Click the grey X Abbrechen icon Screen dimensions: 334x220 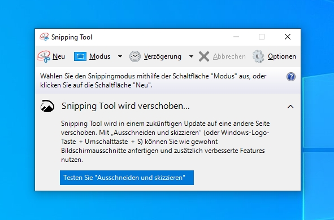coord(204,56)
